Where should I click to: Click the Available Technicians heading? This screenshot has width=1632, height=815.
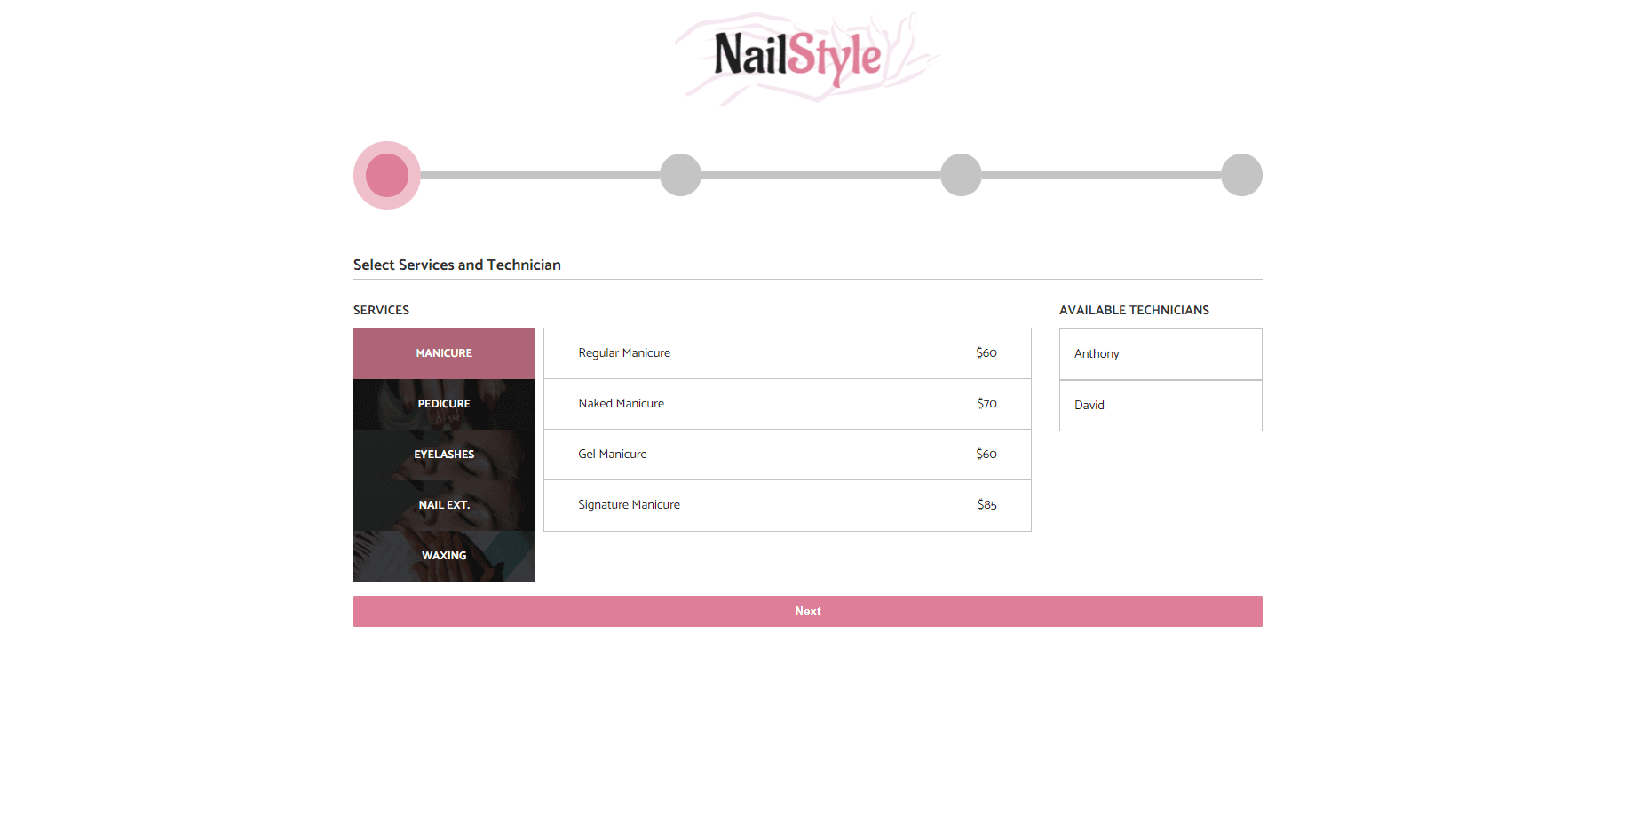coord(1134,310)
